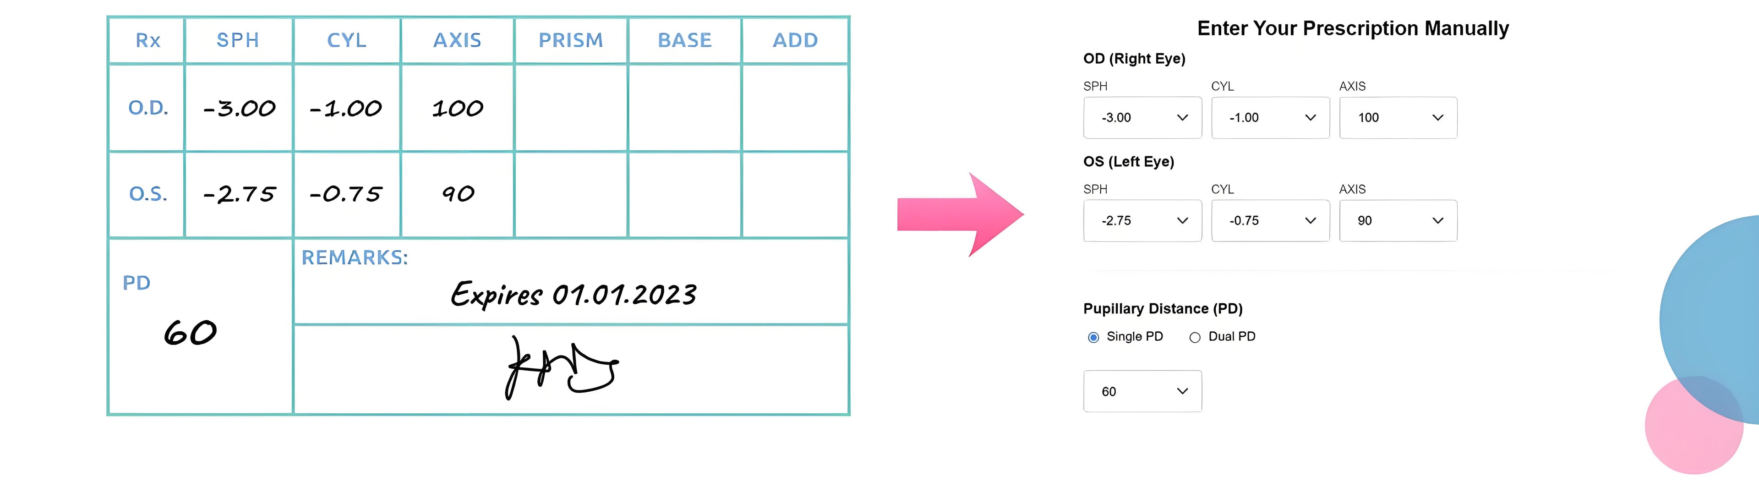Open the pupillary distance dropdown showing 60
The height and width of the screenshot is (482, 1759).
click(x=1142, y=391)
